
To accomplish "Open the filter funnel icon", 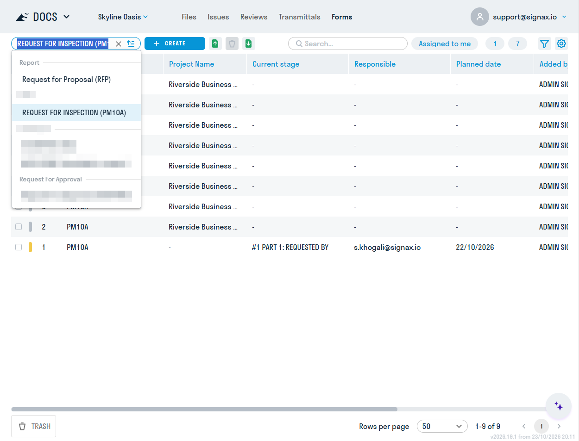I will coord(545,43).
